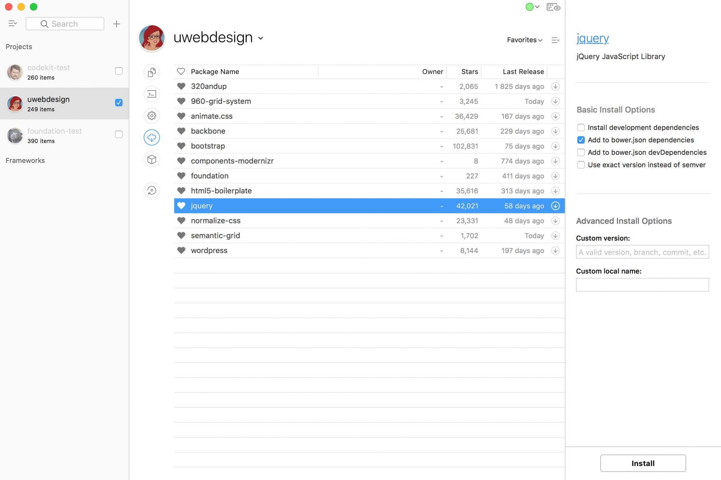The width and height of the screenshot is (721, 480).
Task: Check Use exact version instead of semver
Action: 581,165
